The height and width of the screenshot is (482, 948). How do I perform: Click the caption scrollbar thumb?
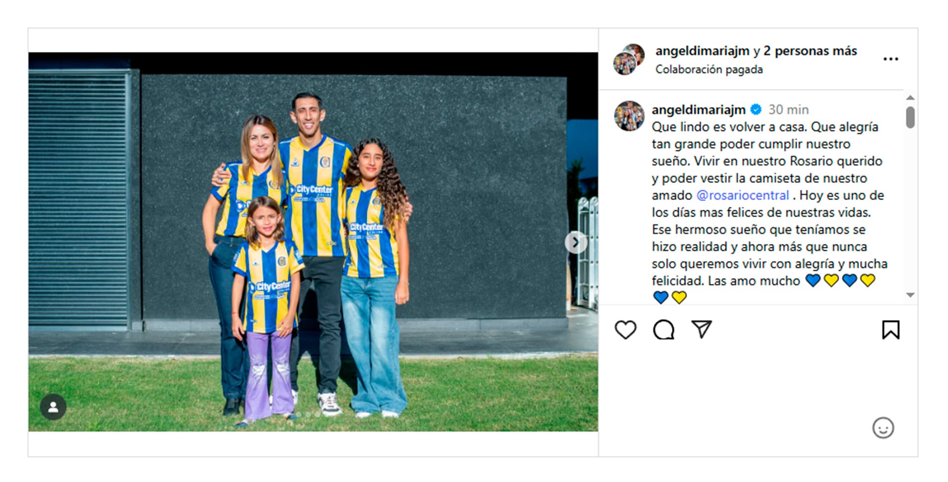(x=910, y=118)
